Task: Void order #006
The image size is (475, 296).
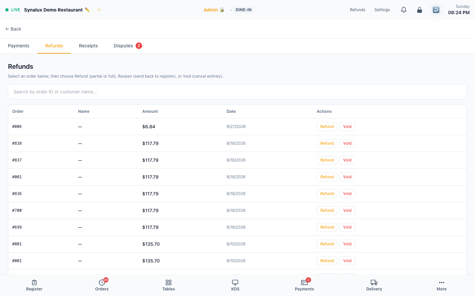Action: (x=347, y=127)
